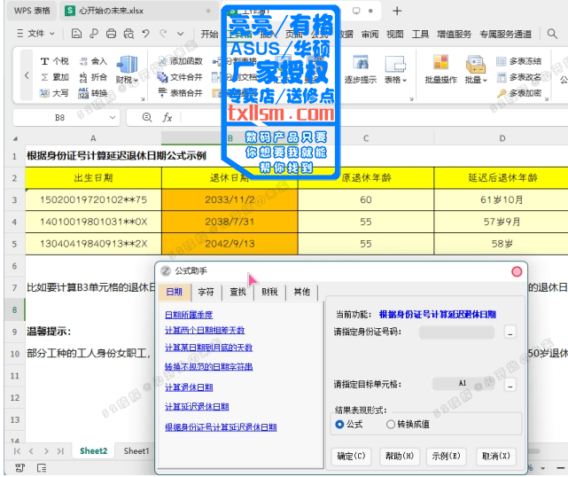This screenshot has width=568, height=477.
Task: Click the 计算退休日期 link
Action: [x=189, y=387]
